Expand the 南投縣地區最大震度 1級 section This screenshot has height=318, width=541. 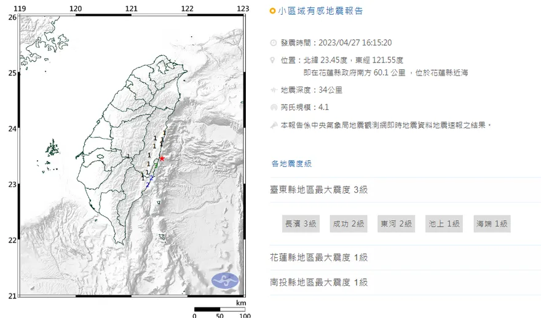tap(319, 282)
